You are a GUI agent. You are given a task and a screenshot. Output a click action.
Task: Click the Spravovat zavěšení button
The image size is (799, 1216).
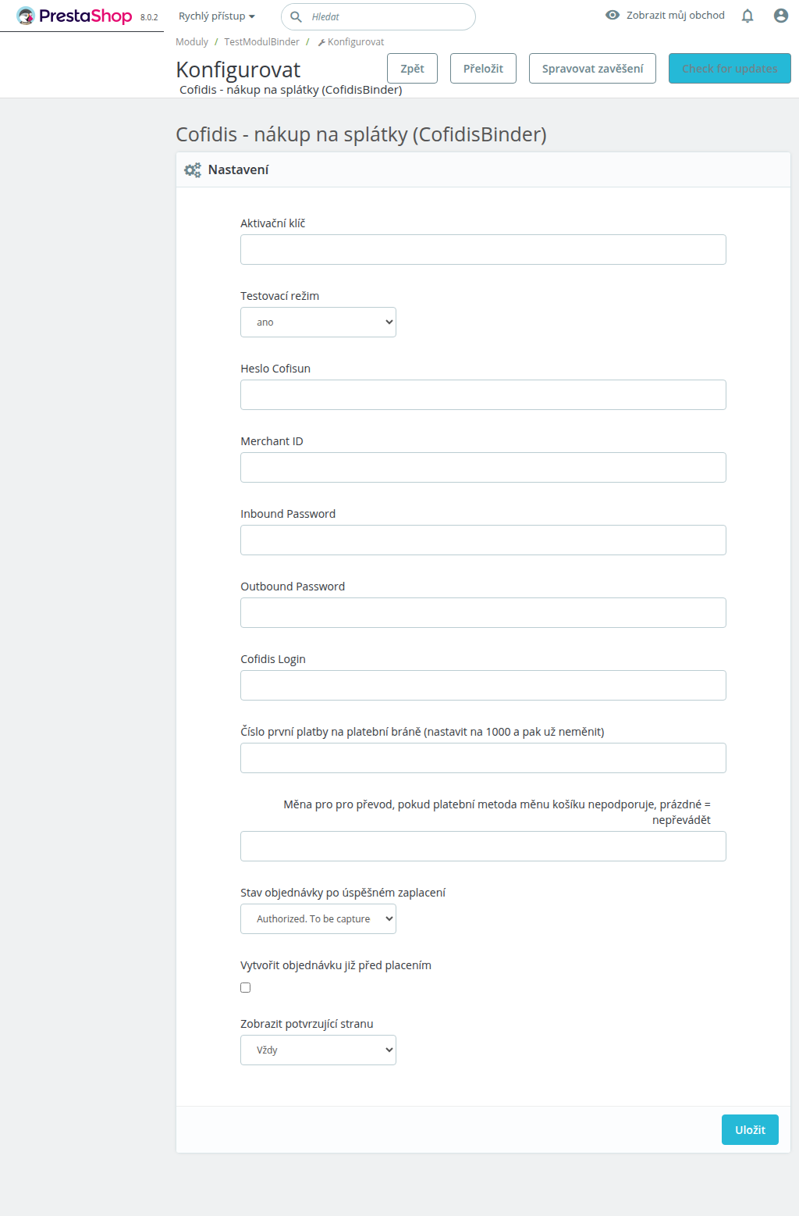tap(592, 69)
